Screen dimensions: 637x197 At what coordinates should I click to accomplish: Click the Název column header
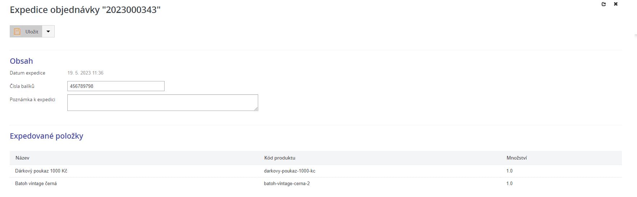pos(22,158)
